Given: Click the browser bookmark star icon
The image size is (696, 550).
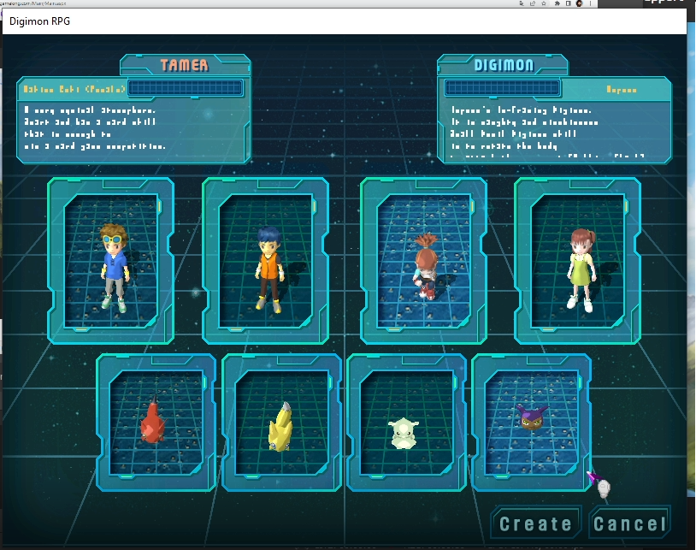Looking at the screenshot, I should pos(544,3).
